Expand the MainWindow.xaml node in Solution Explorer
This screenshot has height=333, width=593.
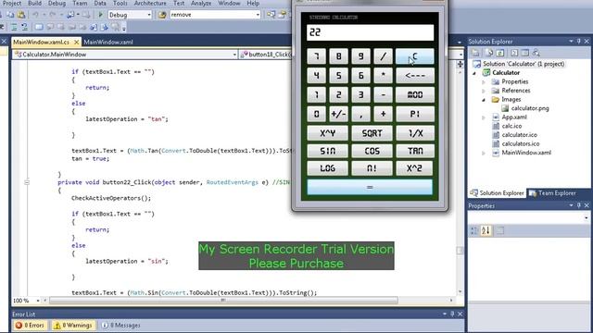click(484, 153)
